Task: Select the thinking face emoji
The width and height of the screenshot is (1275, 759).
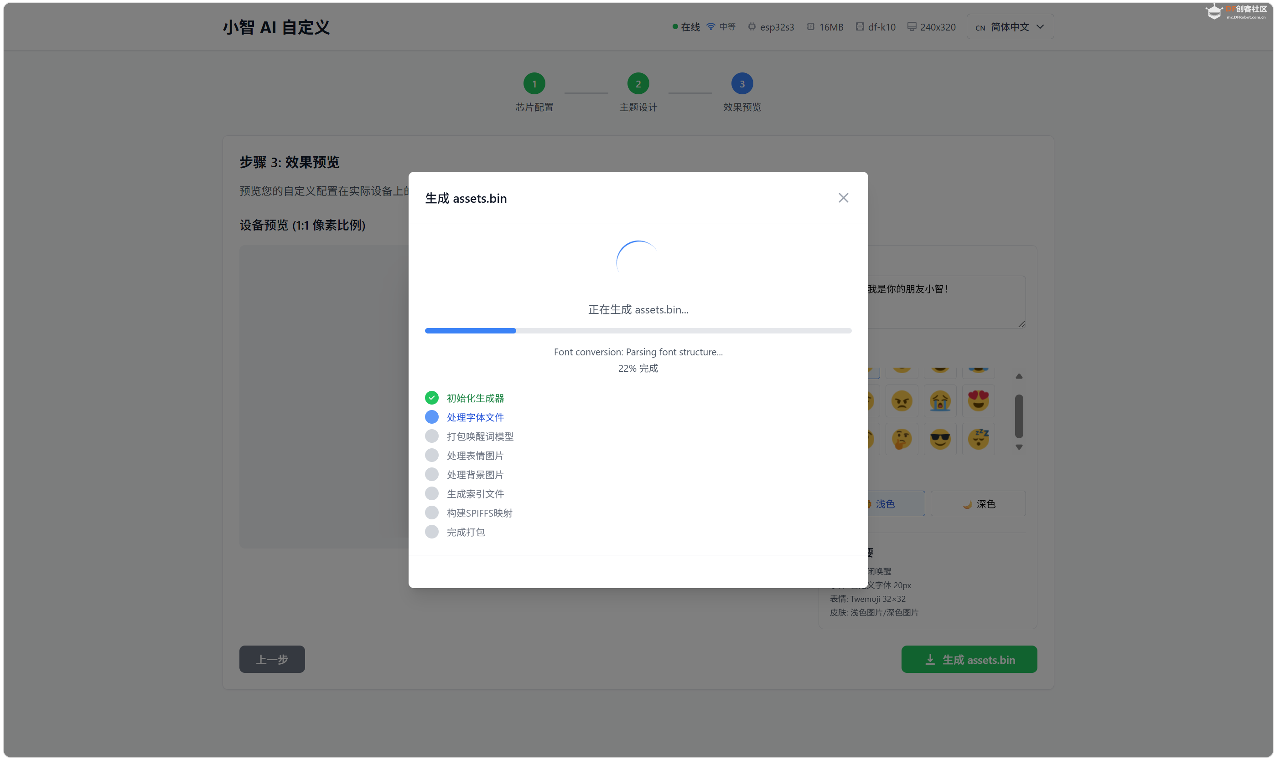Action: point(902,439)
